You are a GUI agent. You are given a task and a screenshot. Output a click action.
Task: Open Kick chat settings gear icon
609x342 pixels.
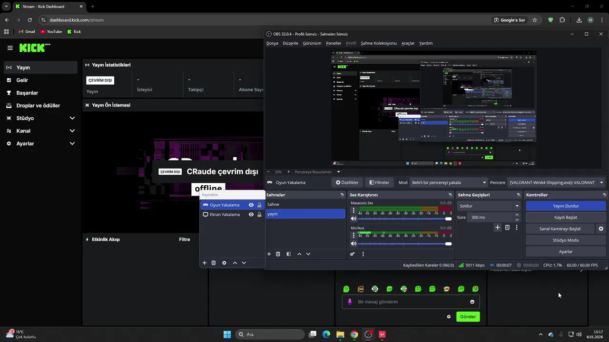tap(449, 317)
